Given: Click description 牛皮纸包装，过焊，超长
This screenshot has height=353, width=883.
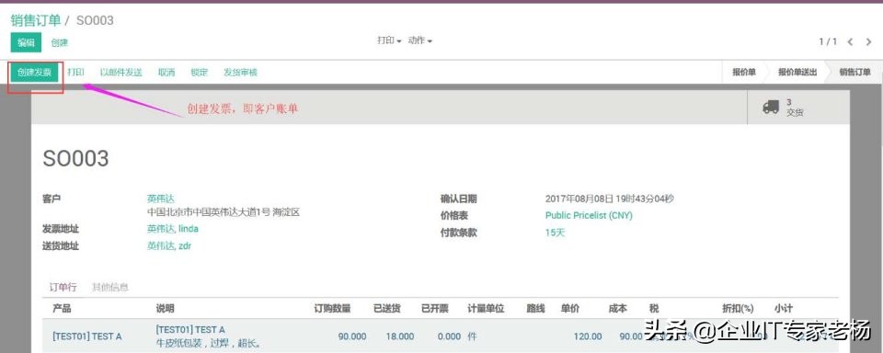Looking at the screenshot, I should point(208,344).
